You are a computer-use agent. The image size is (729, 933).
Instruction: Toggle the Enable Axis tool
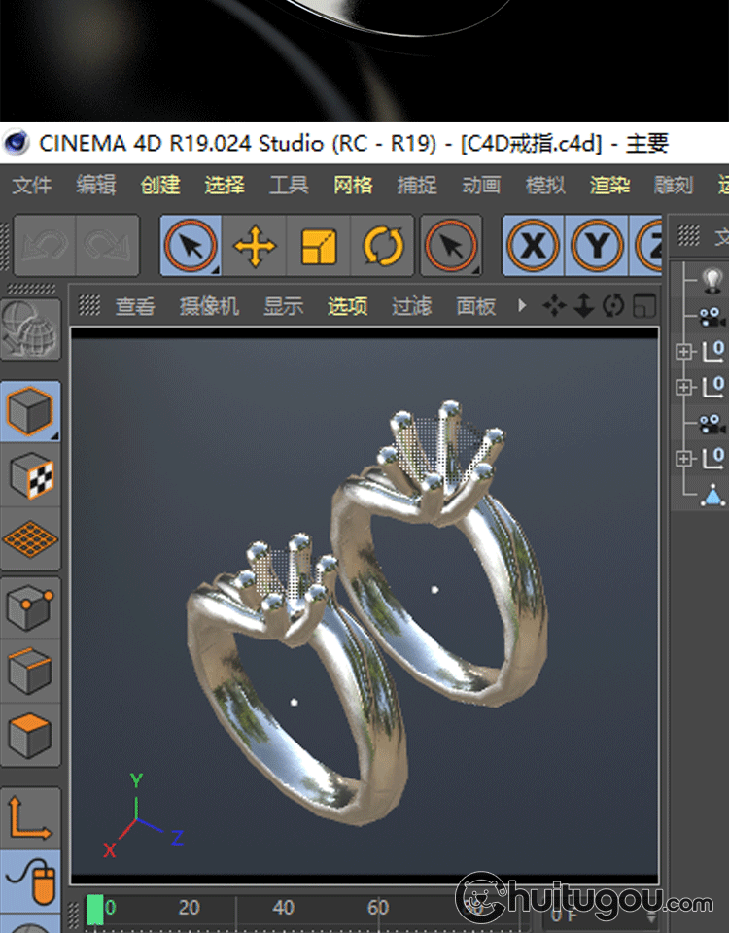31,817
